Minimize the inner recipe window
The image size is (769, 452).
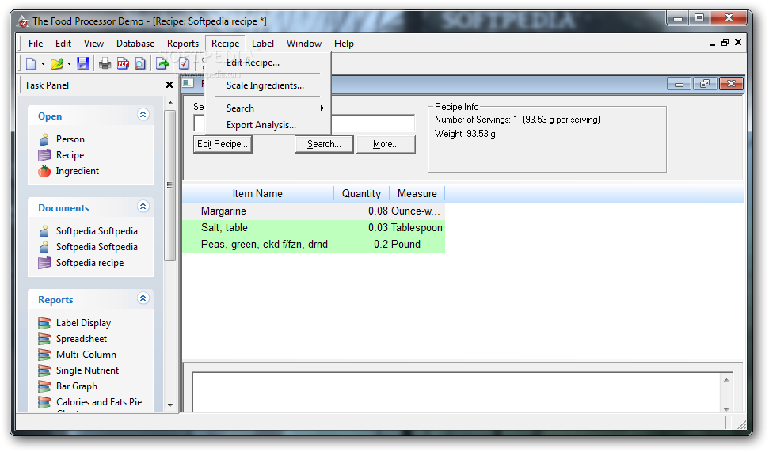click(680, 84)
